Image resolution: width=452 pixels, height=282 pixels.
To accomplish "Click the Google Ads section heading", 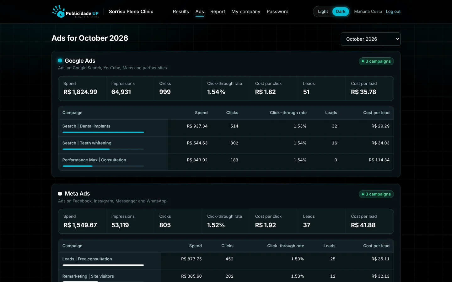I will (80, 61).
